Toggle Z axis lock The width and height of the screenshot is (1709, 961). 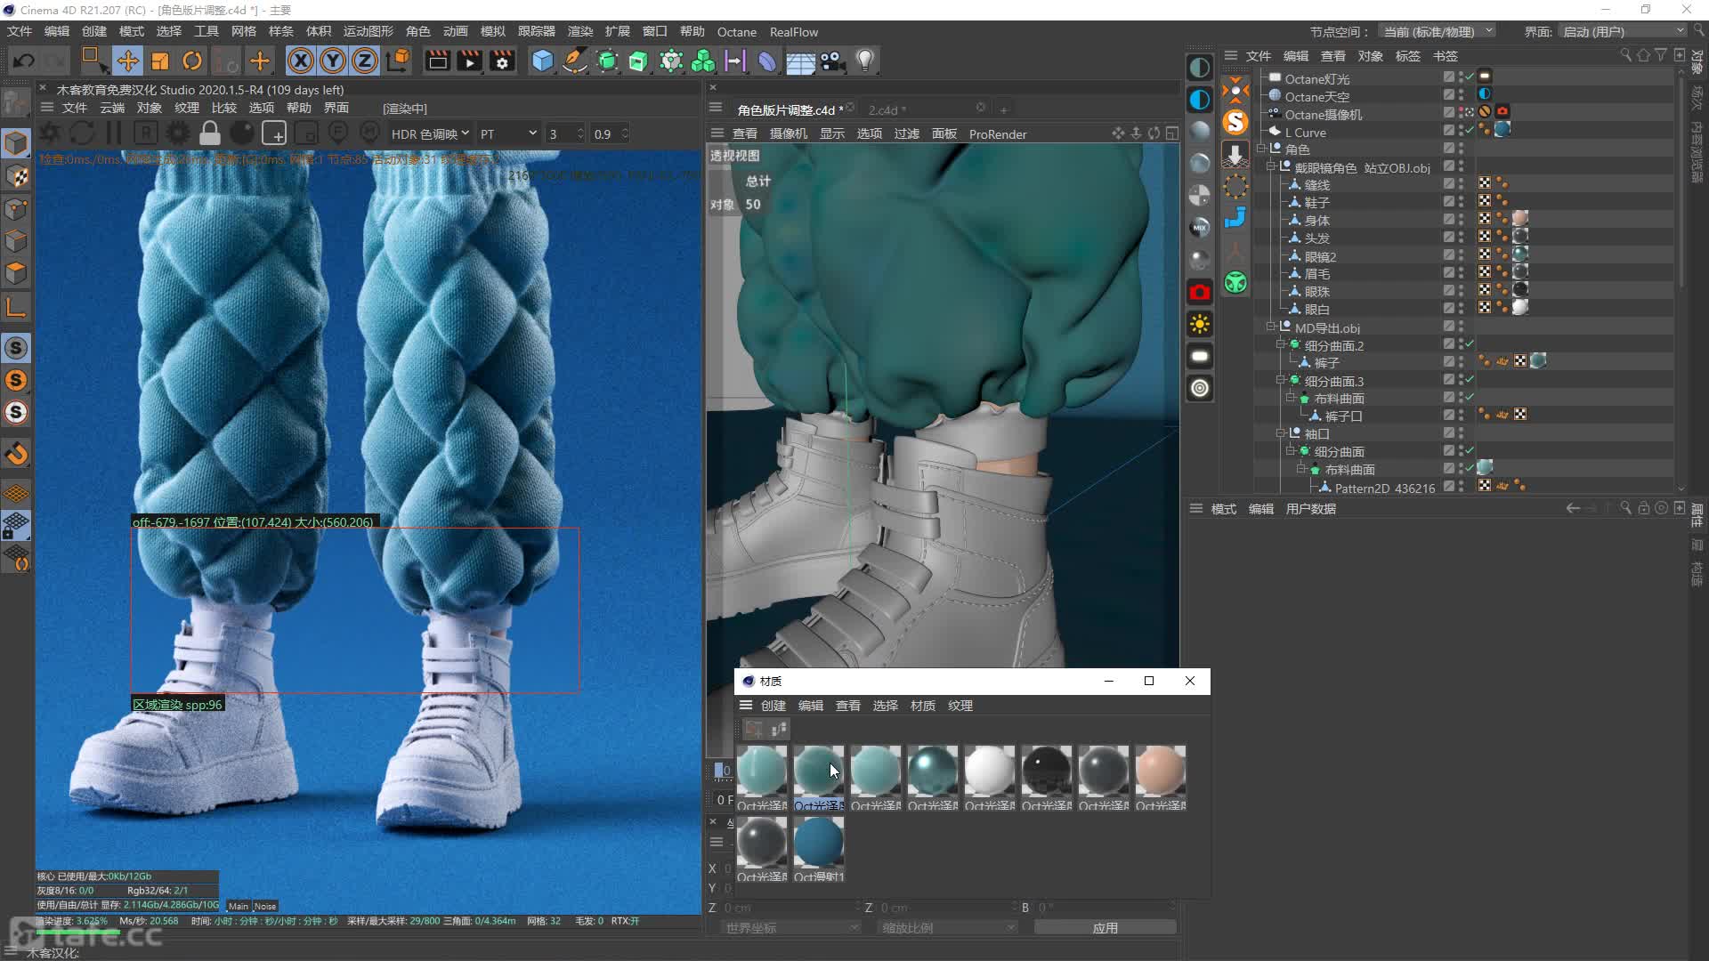pyautogui.click(x=365, y=61)
